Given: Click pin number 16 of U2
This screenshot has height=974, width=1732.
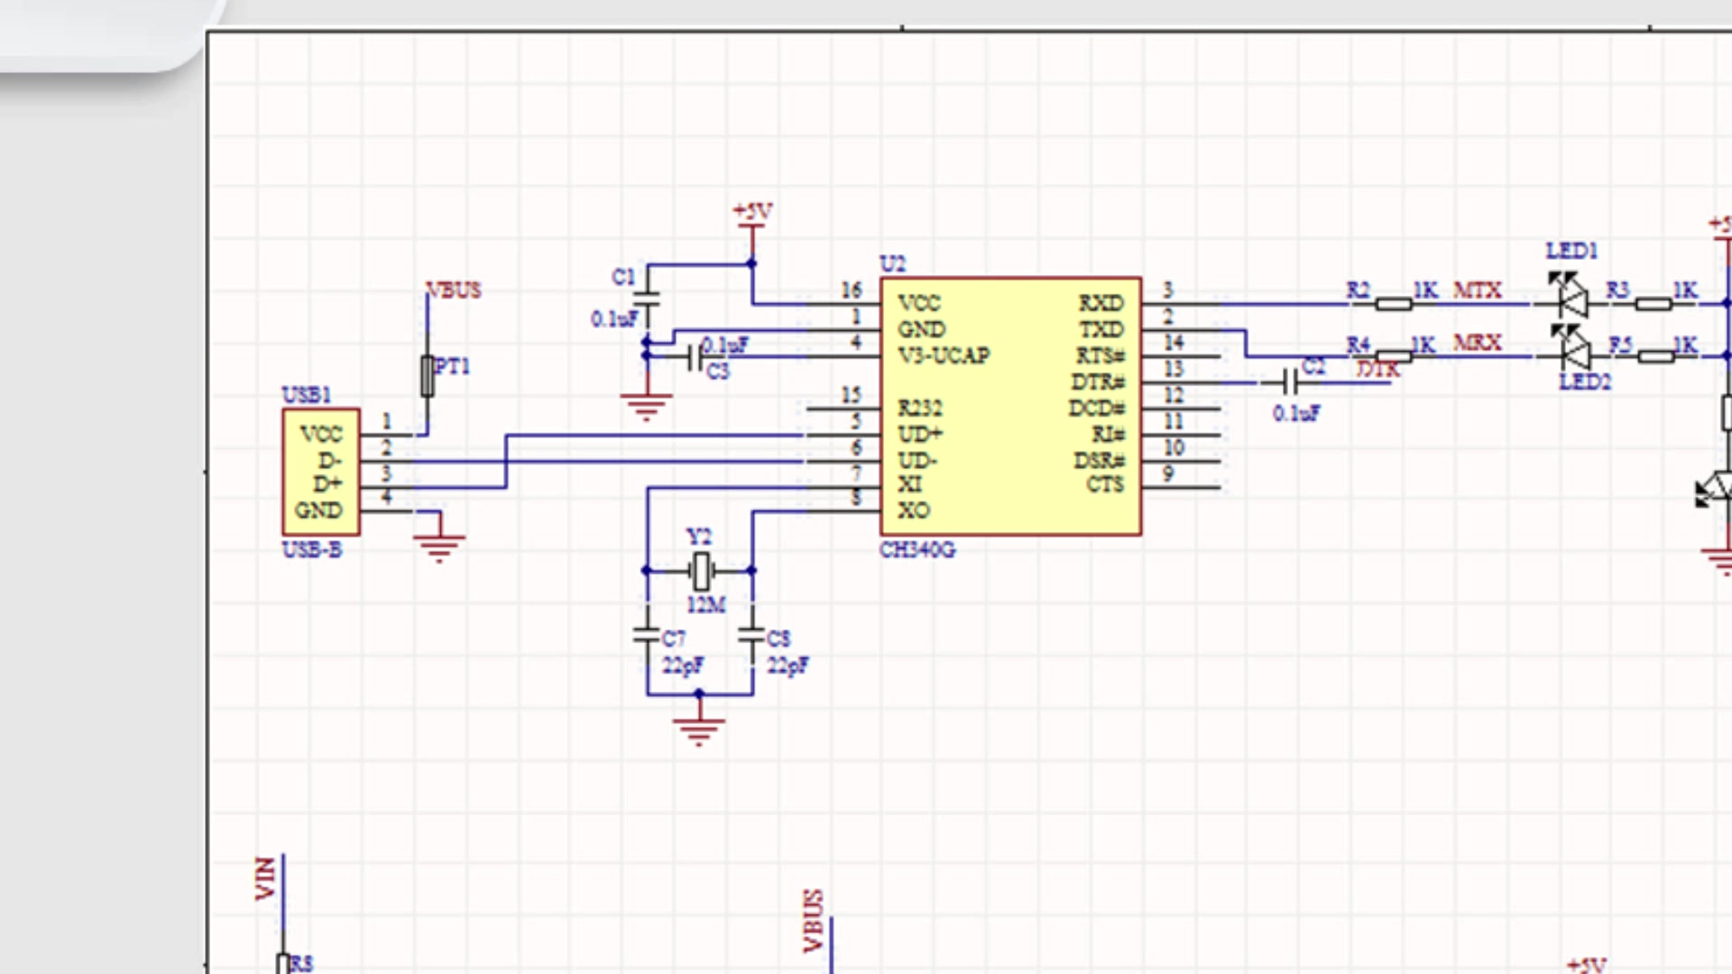Looking at the screenshot, I should click(852, 290).
